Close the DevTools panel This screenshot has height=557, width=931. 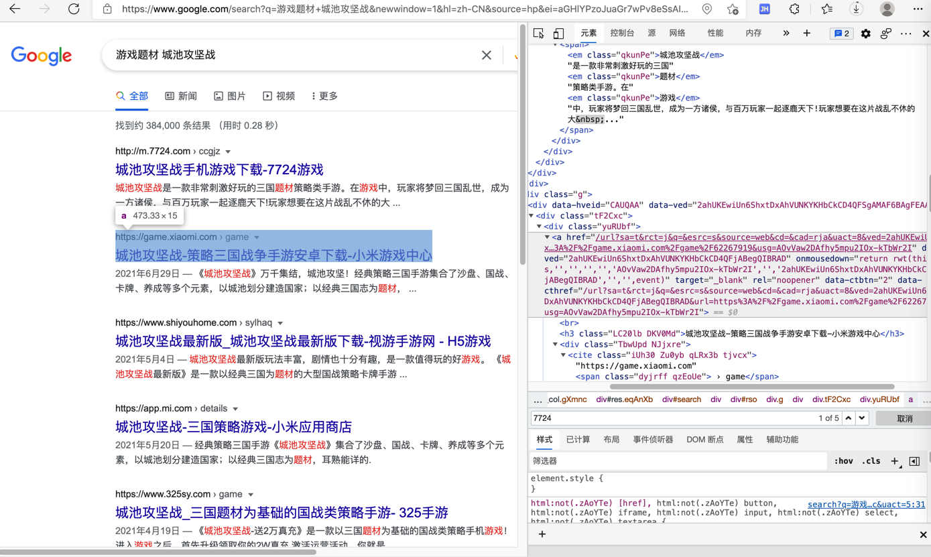(x=926, y=34)
